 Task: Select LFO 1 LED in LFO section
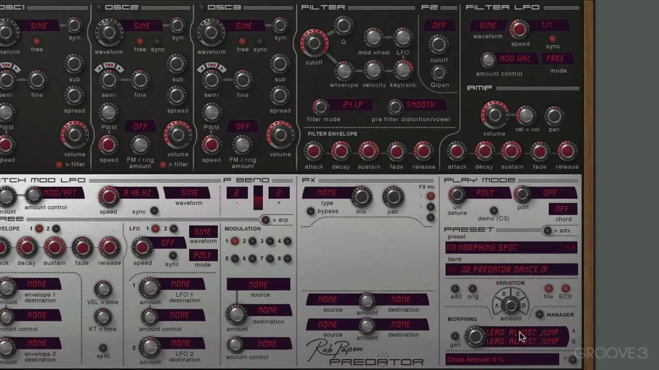155,229
